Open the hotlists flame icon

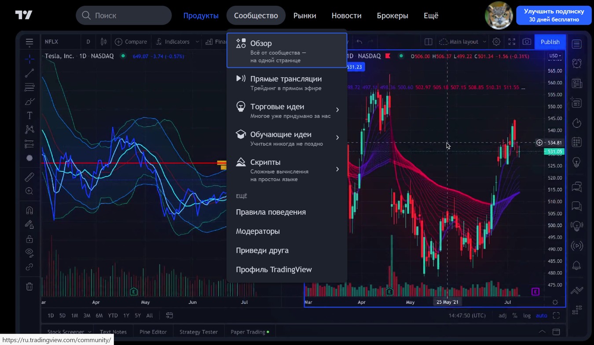pos(577,123)
